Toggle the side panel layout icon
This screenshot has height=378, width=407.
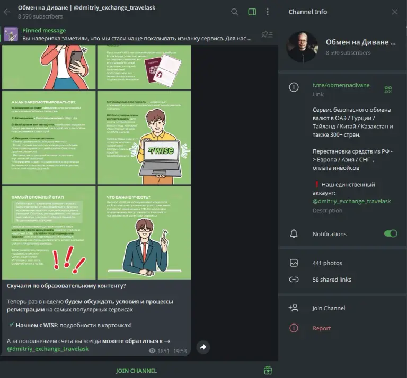252,12
